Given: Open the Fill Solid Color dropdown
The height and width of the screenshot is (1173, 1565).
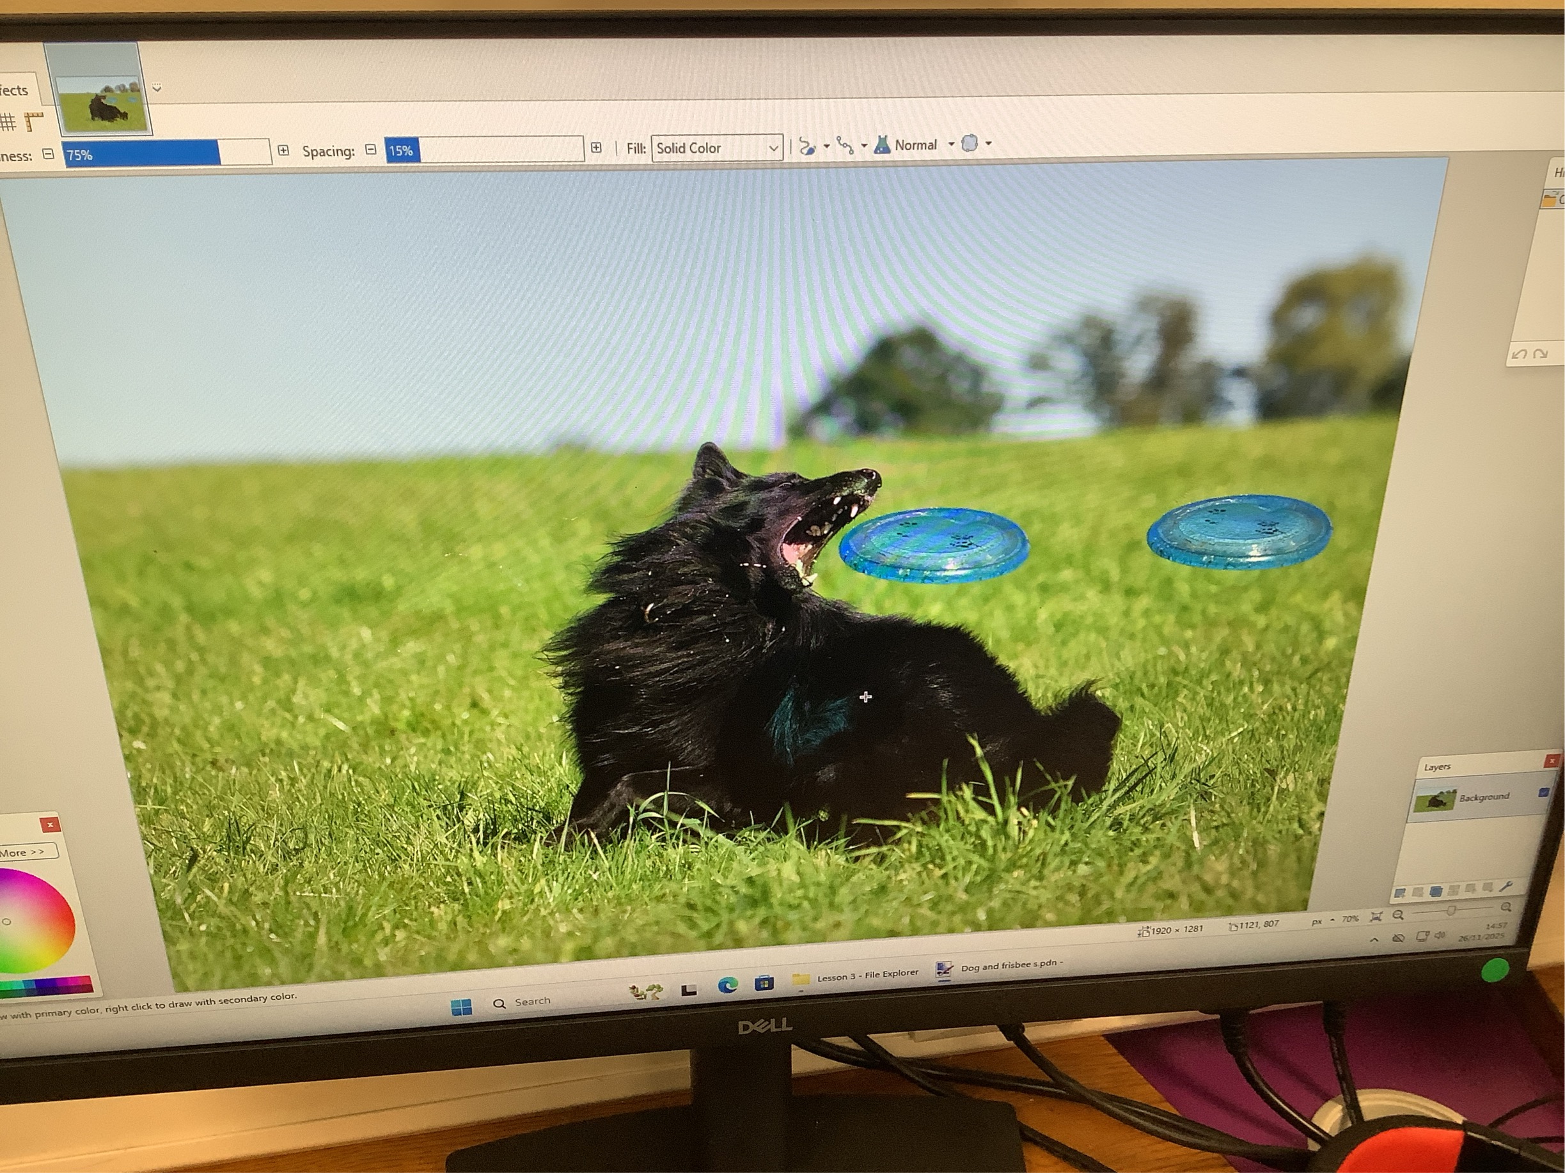Looking at the screenshot, I should tap(717, 148).
